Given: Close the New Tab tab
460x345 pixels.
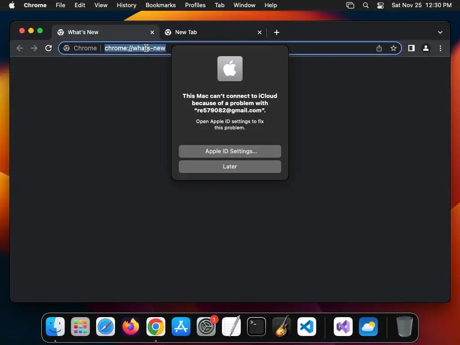Looking at the screenshot, I should point(259,32).
